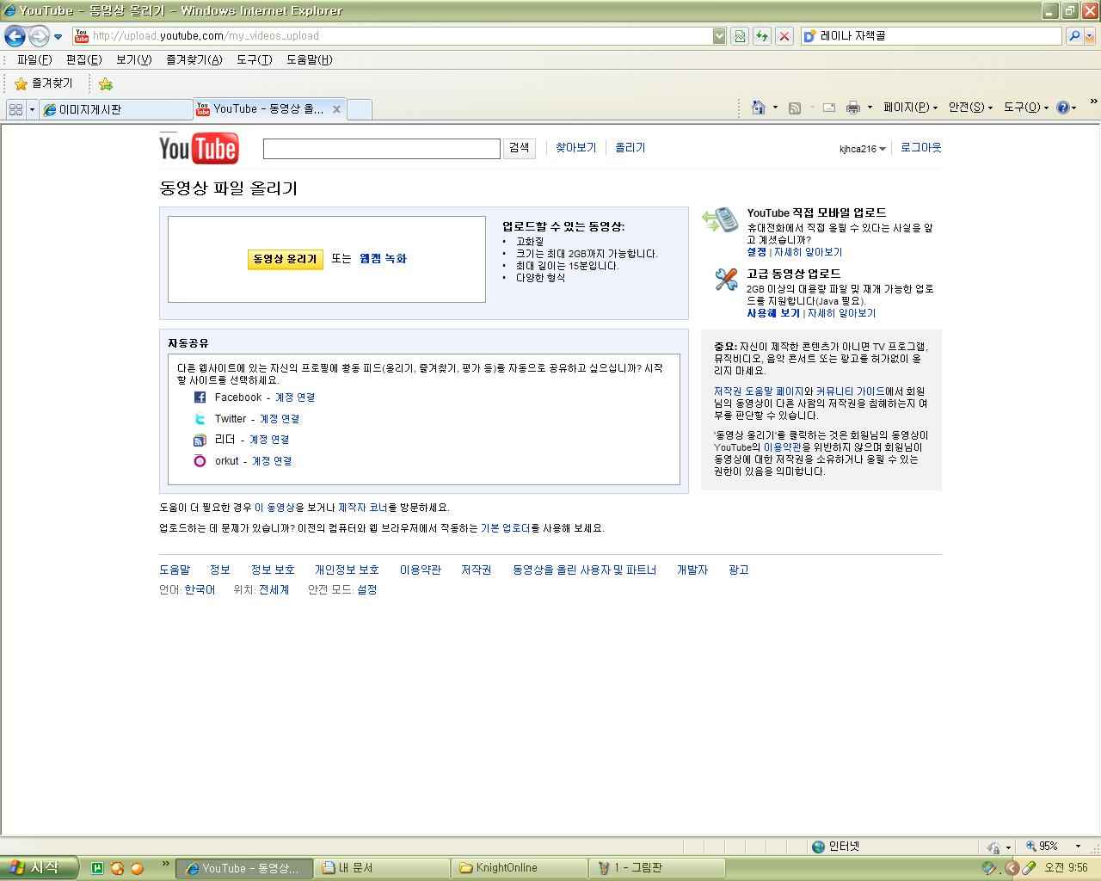Click the 기본 업로더 link
1101x881 pixels.
(x=505, y=528)
